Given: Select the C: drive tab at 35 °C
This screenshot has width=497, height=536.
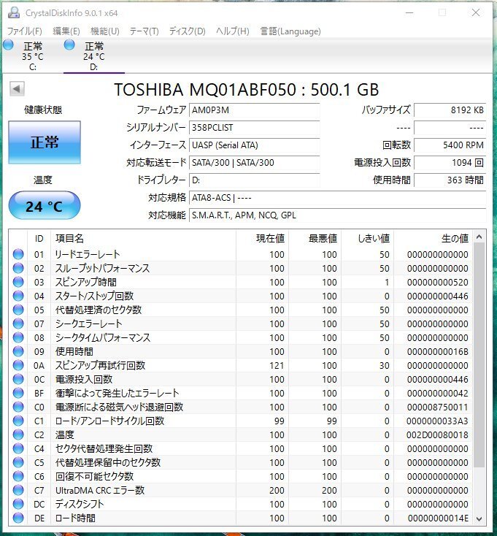Looking at the screenshot, I should point(33,55).
